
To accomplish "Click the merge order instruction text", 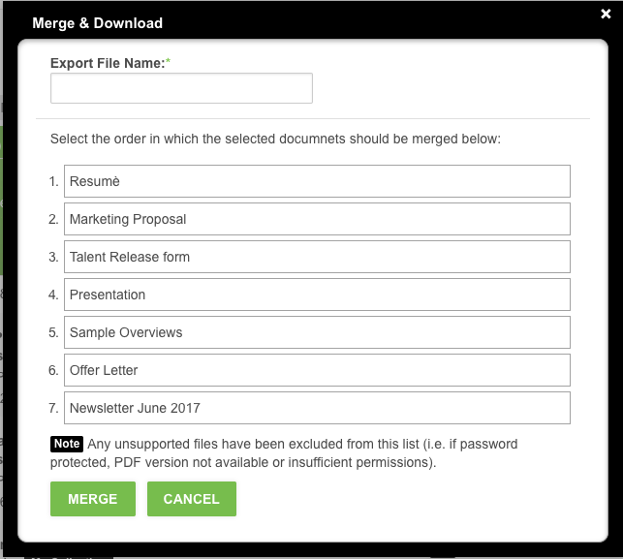I will tap(275, 140).
